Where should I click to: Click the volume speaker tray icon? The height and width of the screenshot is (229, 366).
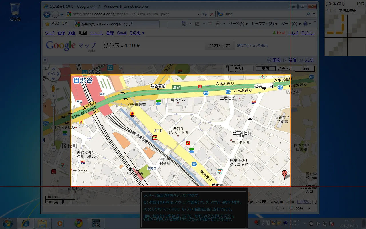click(x=318, y=223)
